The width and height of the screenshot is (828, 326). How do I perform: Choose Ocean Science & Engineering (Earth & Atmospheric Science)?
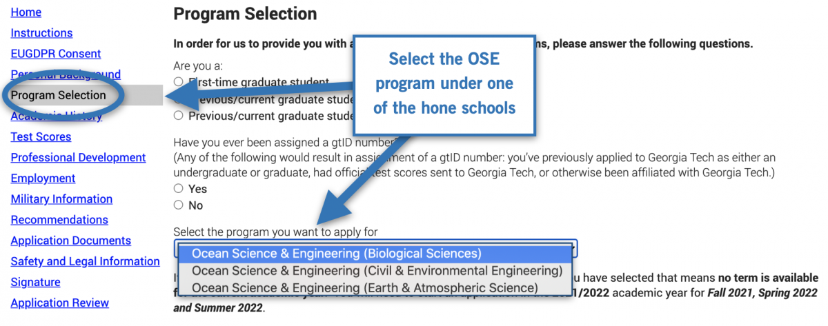[364, 287]
